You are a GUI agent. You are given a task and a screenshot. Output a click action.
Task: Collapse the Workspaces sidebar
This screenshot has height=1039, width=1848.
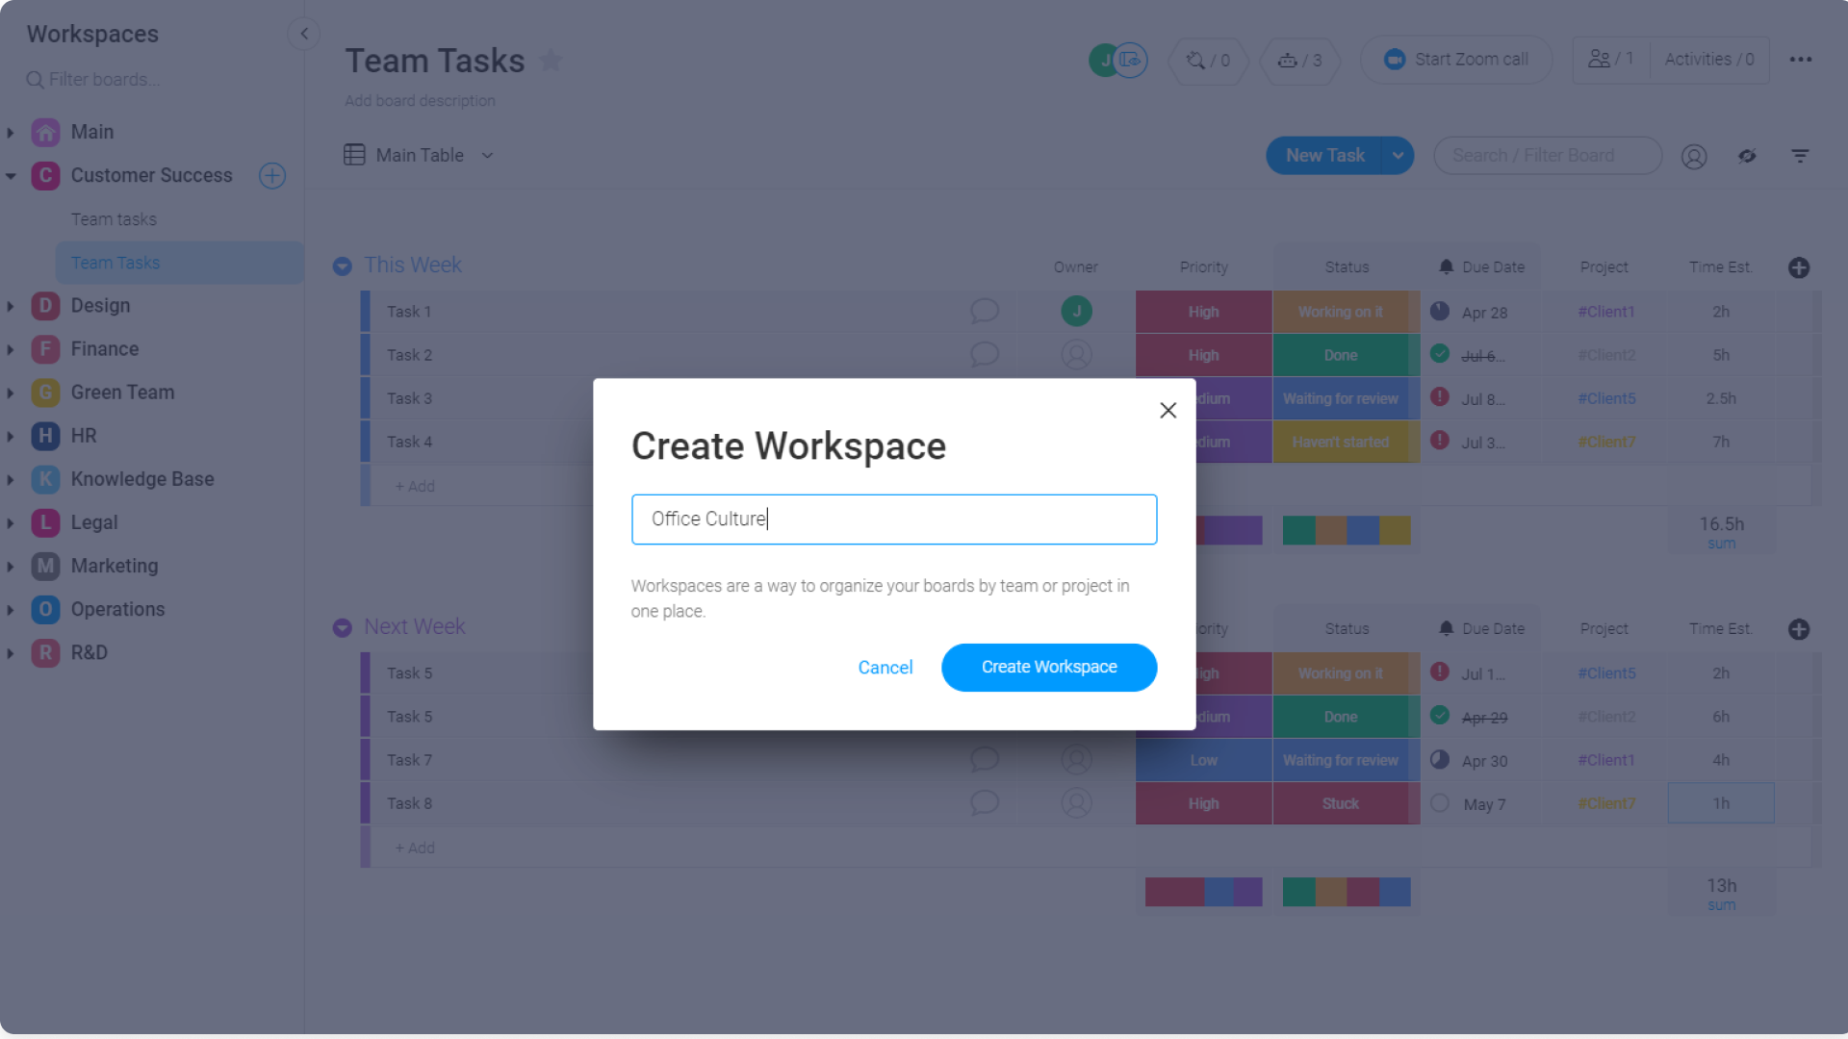[304, 34]
